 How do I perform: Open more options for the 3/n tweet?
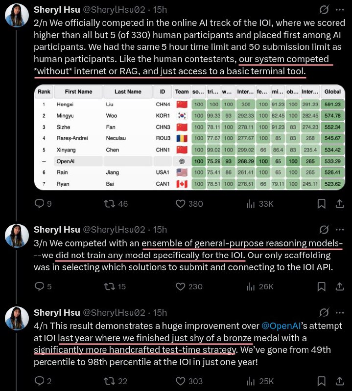tap(339, 229)
